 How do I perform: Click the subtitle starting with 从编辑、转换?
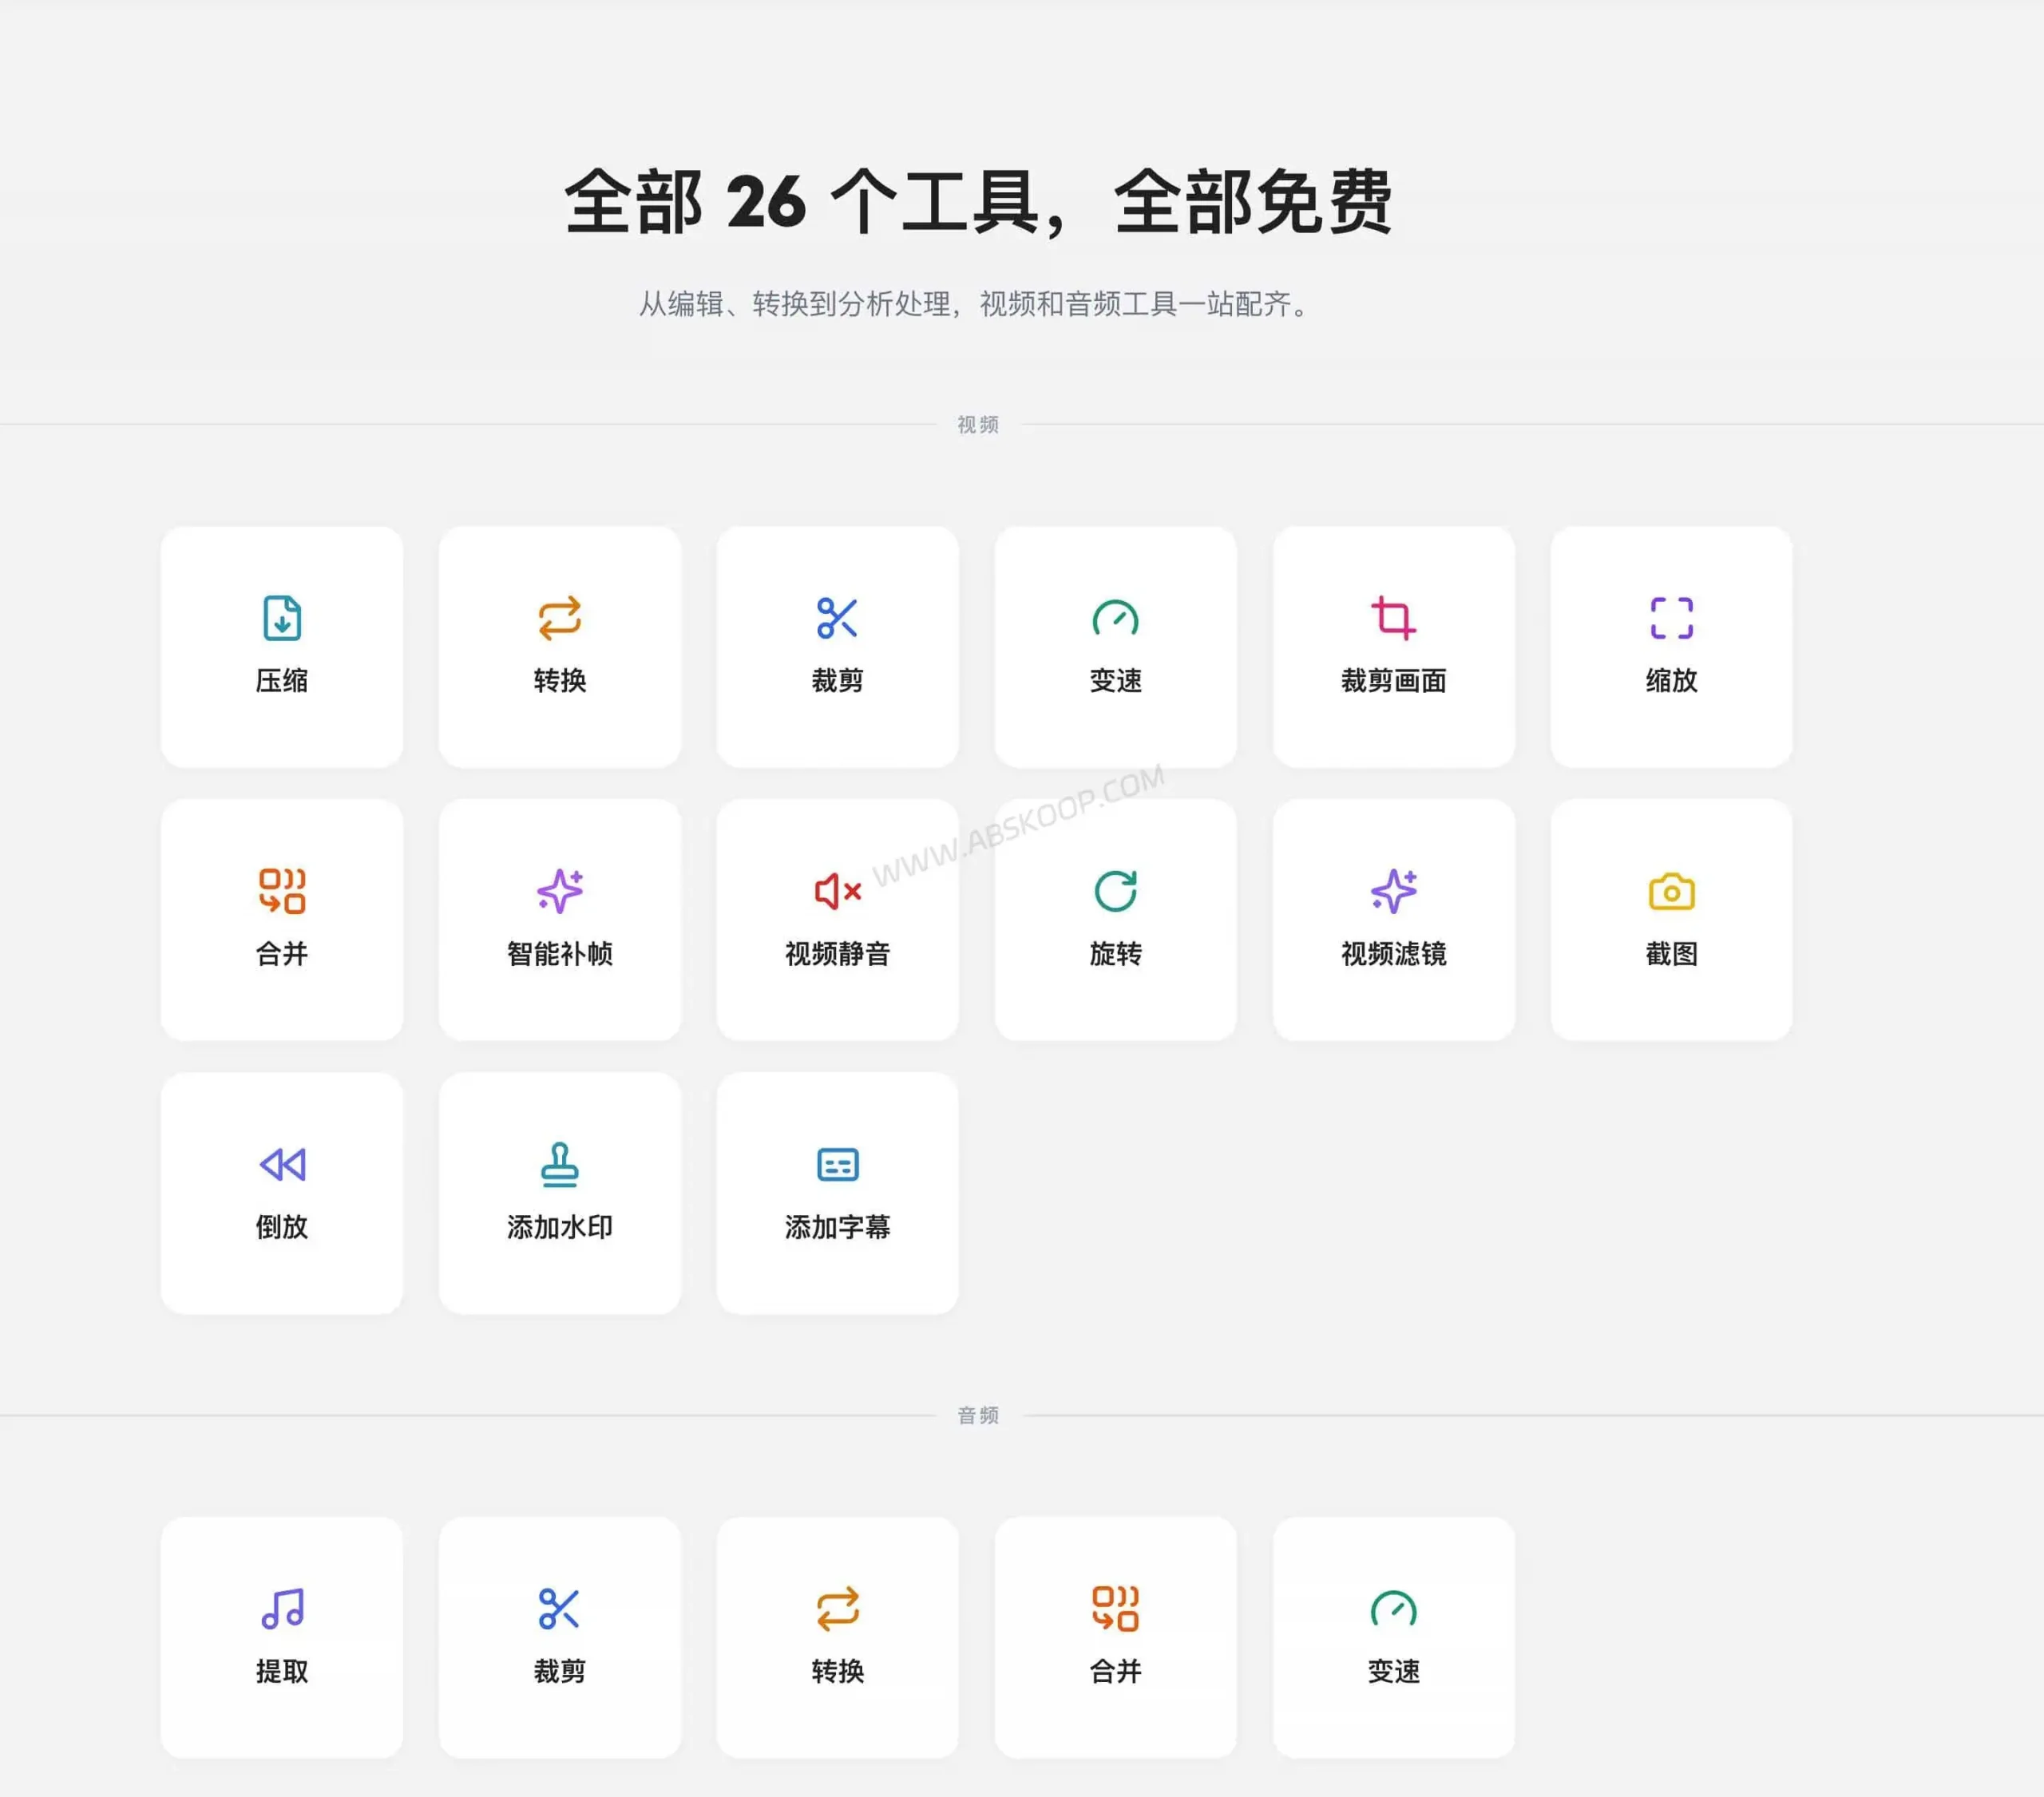pyautogui.click(x=976, y=303)
